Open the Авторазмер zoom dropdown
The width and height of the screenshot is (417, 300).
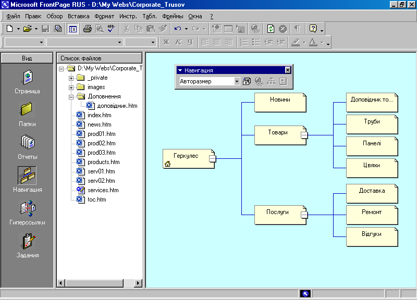click(x=237, y=81)
